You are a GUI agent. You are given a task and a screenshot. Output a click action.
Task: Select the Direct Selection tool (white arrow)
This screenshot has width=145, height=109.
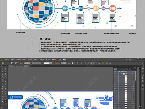(x=6, y=69)
